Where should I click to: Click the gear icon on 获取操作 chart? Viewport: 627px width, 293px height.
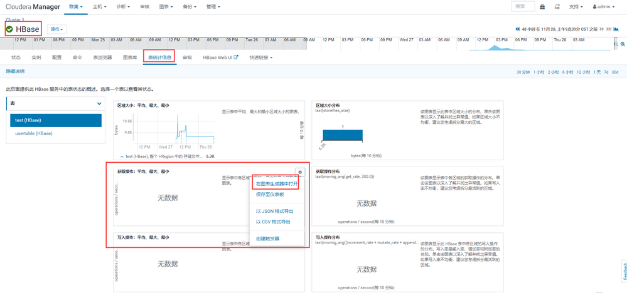300,172
